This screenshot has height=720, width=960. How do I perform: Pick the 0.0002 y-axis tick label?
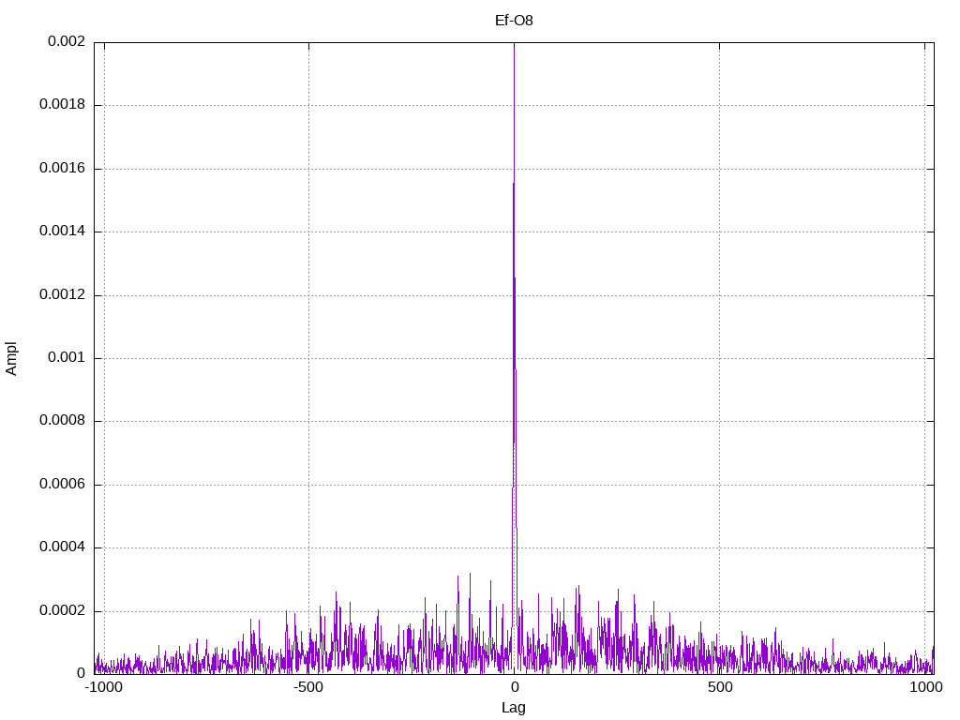coord(62,611)
